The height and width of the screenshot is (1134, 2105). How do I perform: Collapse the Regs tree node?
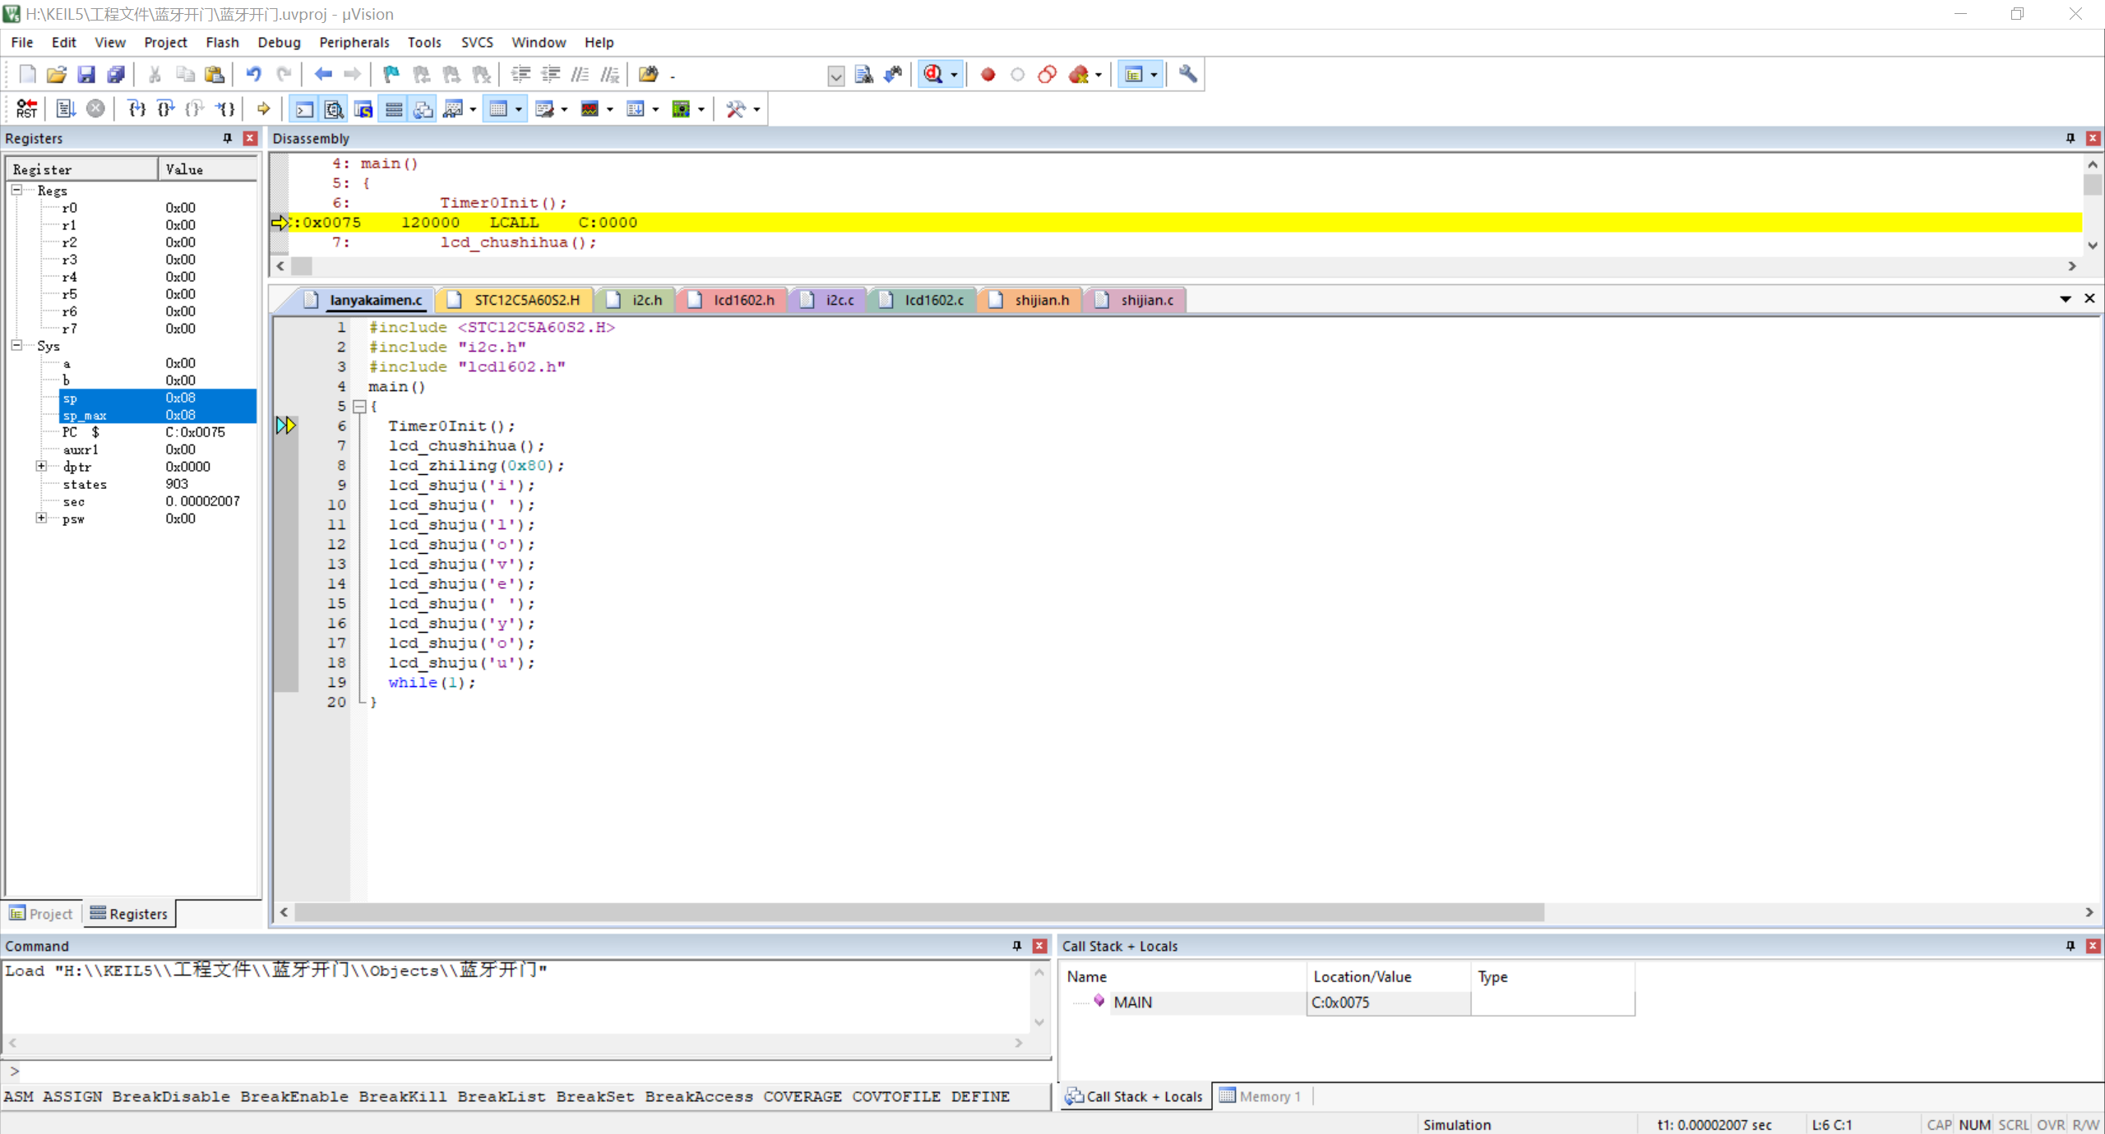pos(16,190)
